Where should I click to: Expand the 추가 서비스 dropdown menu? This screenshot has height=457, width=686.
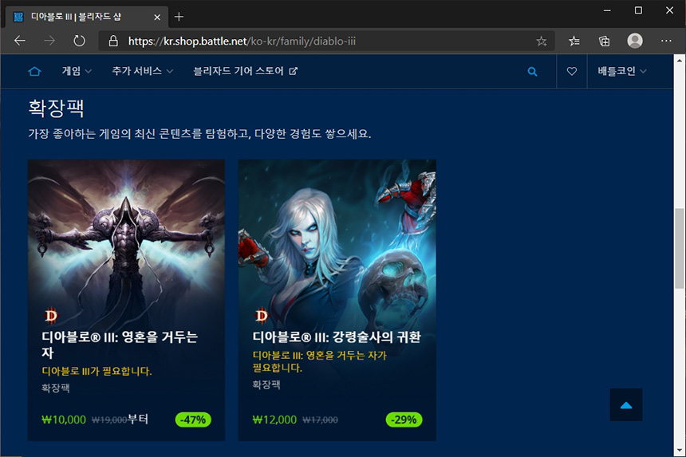(x=142, y=71)
